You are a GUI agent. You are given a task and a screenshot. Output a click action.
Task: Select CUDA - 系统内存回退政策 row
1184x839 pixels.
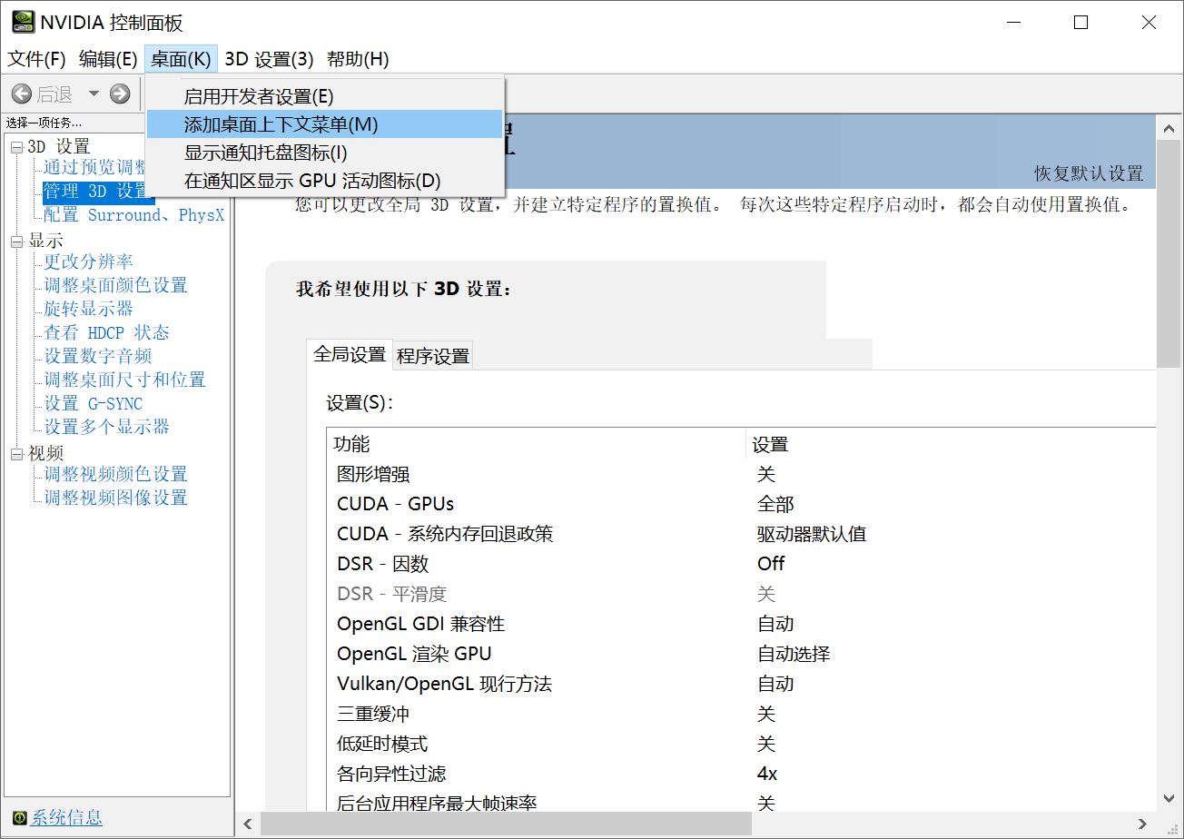[x=741, y=534]
